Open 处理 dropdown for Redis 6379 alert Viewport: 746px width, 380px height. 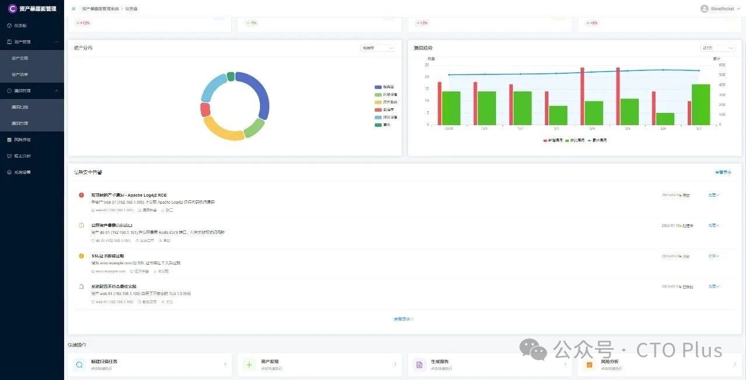714,225
